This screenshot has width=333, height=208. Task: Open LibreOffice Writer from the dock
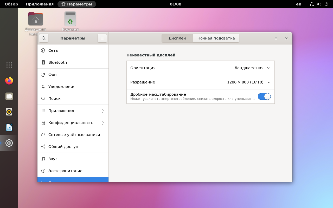[9, 127]
